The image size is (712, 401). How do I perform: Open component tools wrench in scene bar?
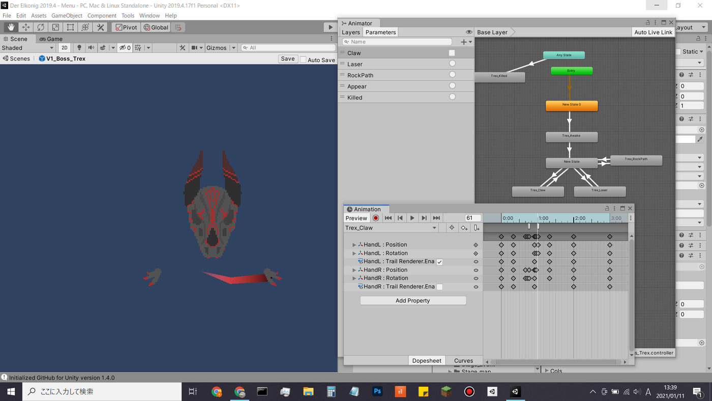(182, 48)
